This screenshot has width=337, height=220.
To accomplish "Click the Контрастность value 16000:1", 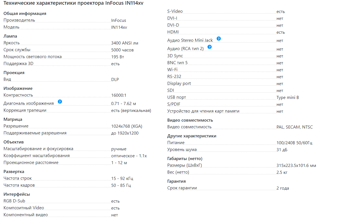I will click(119, 95).
